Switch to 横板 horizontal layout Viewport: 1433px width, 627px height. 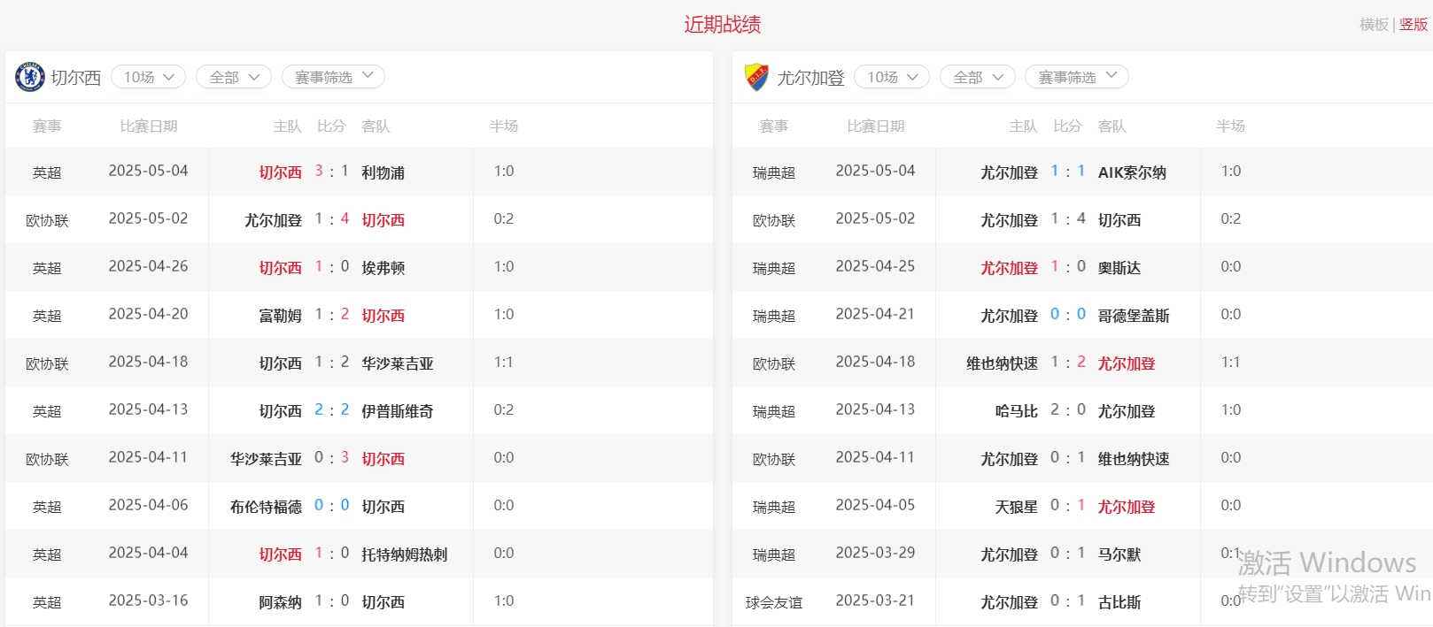1374,25
